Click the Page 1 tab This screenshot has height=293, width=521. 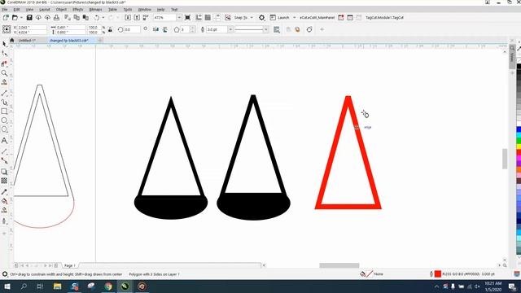[x=70, y=265]
